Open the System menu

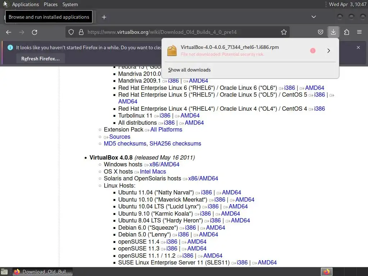pos(70,4)
